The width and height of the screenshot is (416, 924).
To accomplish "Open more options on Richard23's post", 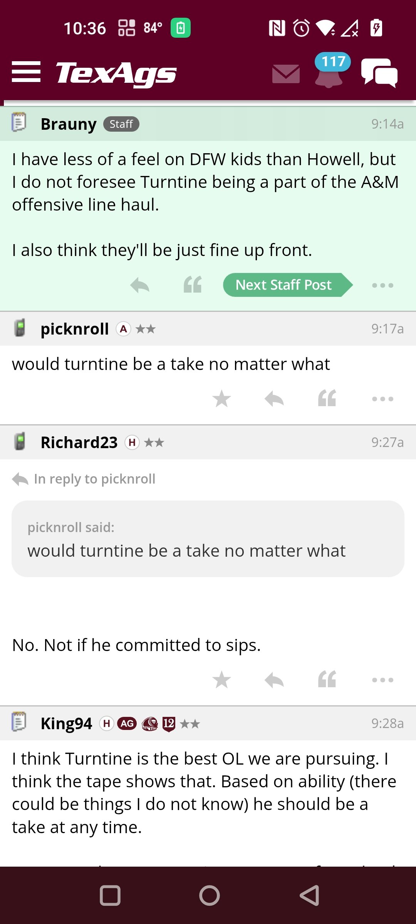I will click(382, 680).
